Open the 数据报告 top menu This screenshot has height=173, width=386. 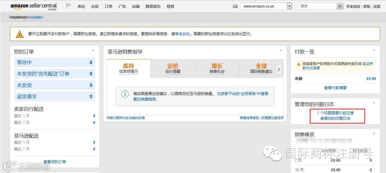click(153, 6)
